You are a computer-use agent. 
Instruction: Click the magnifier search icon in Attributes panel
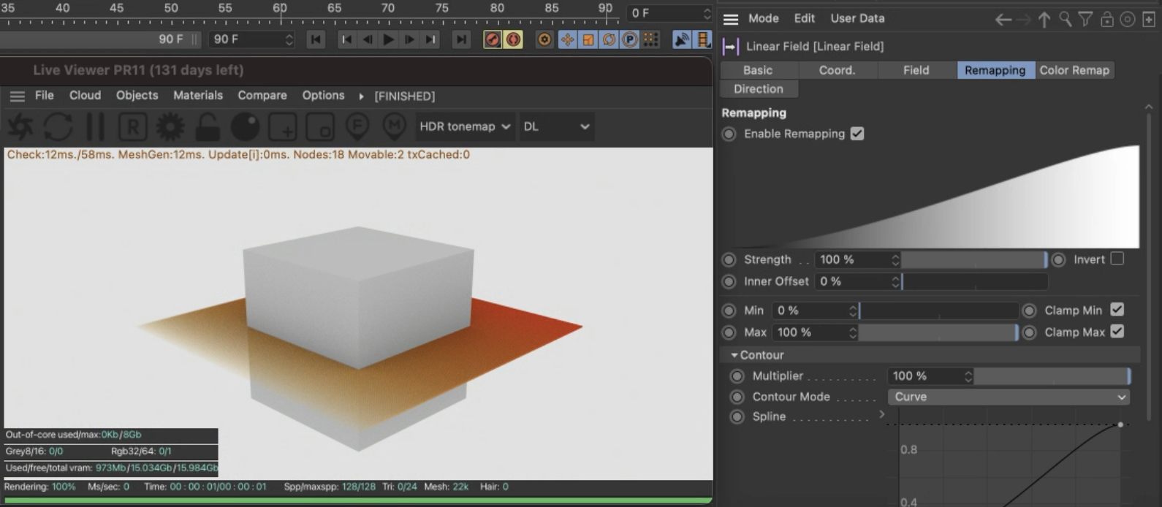[x=1066, y=20]
